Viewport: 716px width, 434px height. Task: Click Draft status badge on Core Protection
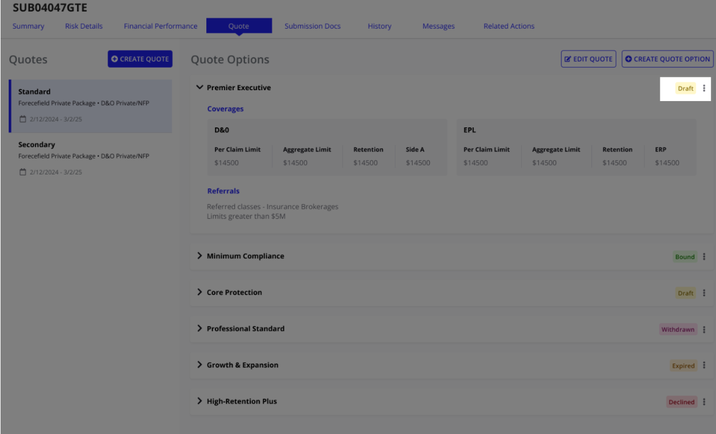686,293
